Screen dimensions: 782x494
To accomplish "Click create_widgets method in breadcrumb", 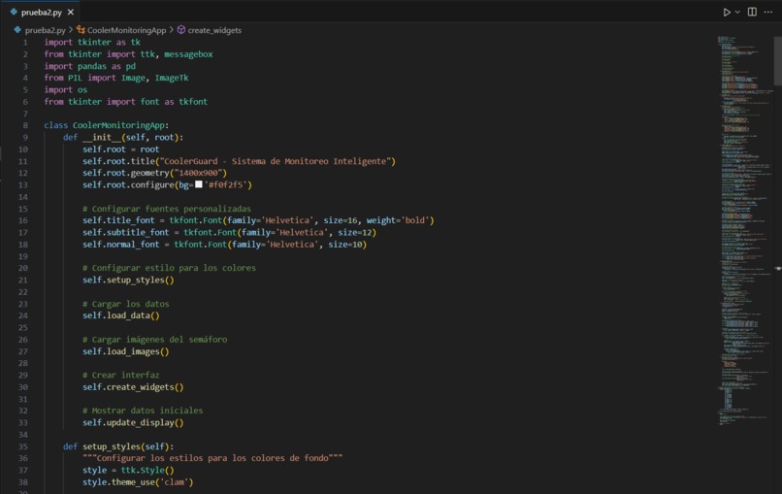I will pos(214,30).
